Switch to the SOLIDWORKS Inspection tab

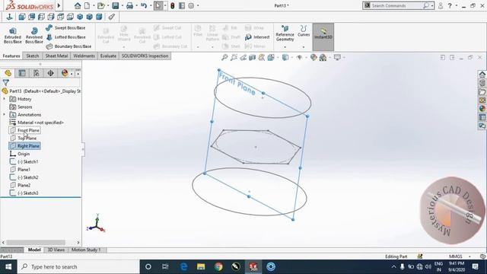point(145,56)
